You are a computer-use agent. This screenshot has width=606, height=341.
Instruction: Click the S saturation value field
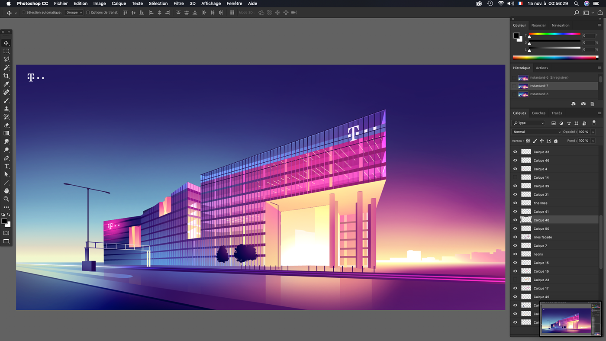[x=588, y=42]
